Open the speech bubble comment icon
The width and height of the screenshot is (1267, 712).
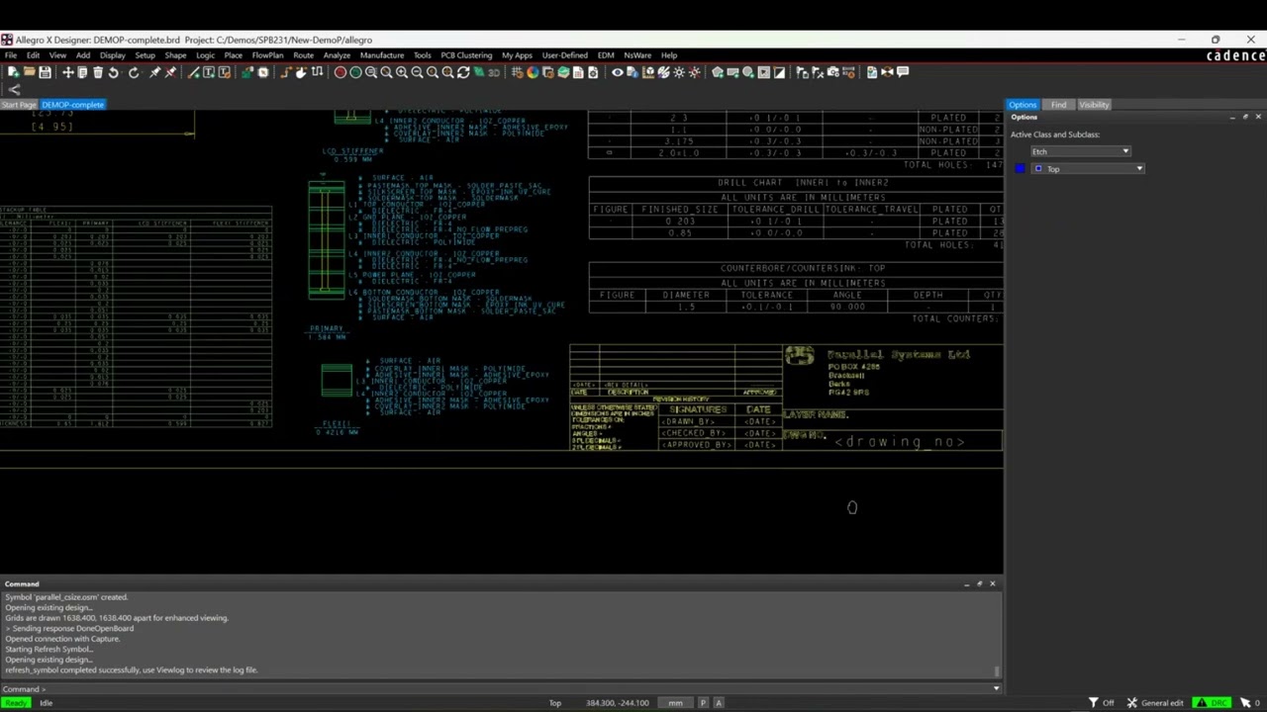(902, 72)
